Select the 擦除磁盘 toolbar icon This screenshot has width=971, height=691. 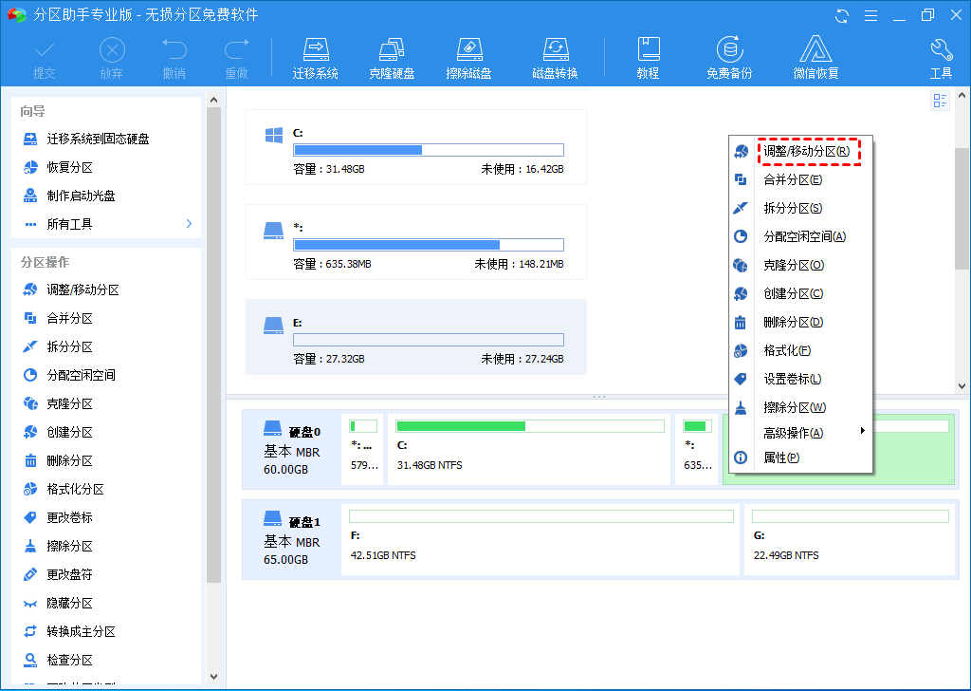468,59
